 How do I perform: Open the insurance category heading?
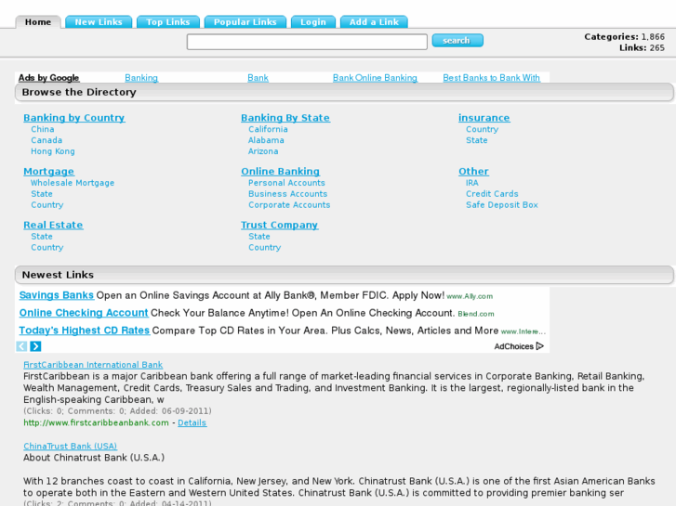(484, 118)
